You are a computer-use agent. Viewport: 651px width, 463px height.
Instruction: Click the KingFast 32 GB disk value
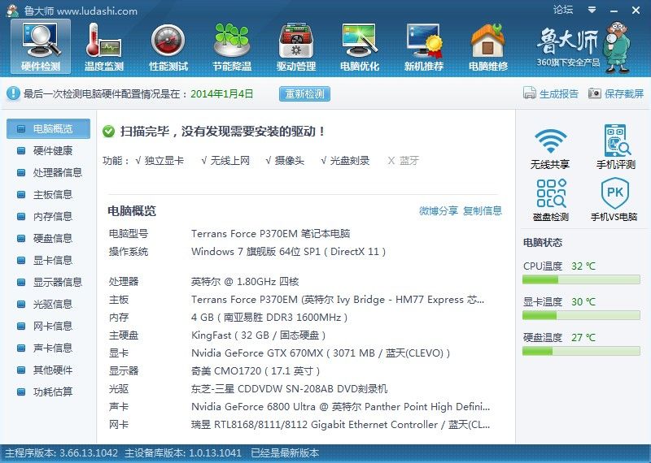point(258,335)
